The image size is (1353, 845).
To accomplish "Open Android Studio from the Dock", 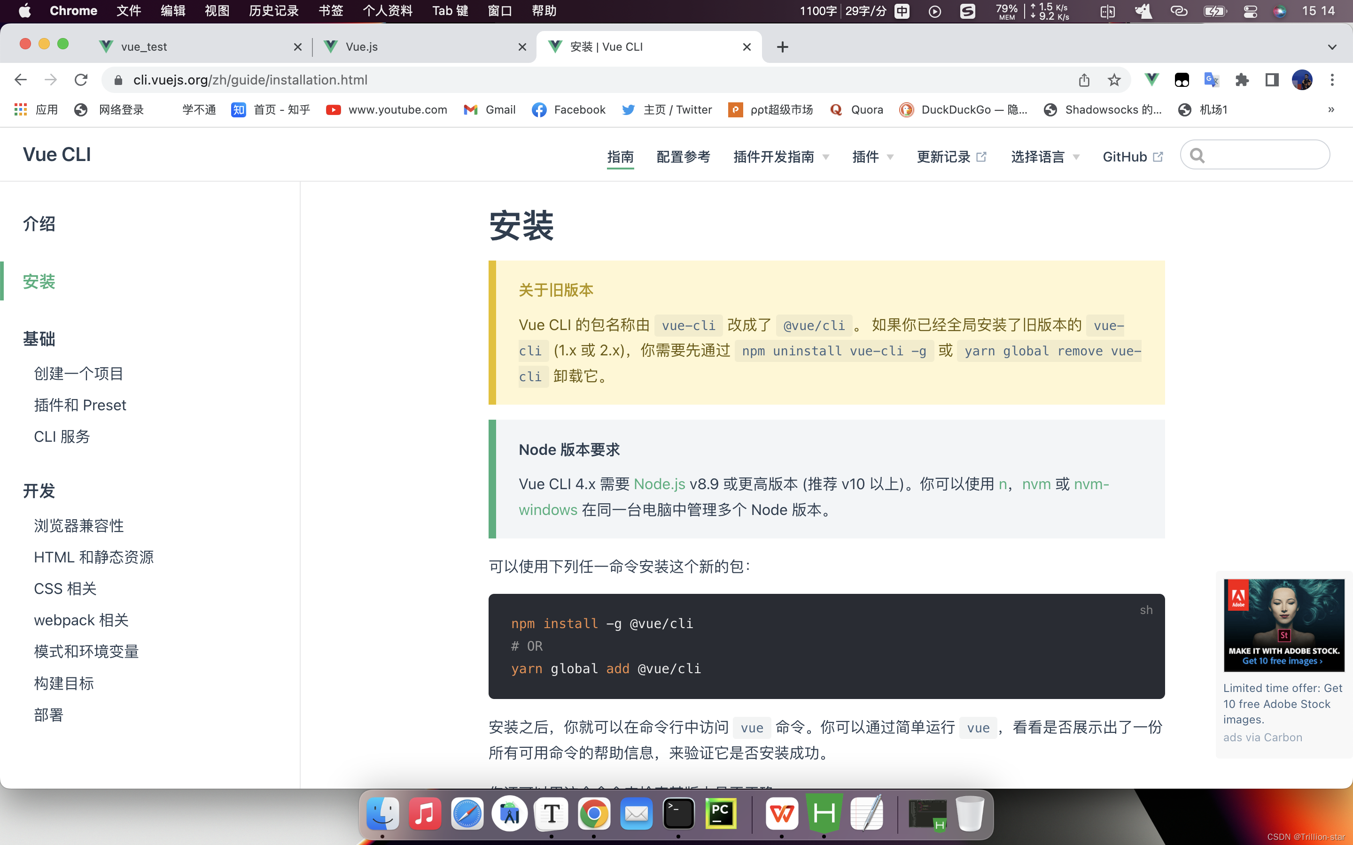I will click(509, 814).
